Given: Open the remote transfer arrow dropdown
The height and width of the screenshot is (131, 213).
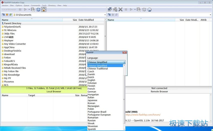Looking at the screenshot, I should (135, 10).
